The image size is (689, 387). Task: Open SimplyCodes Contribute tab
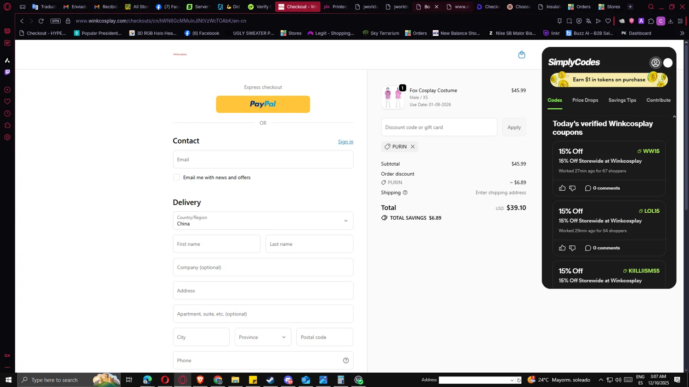[x=658, y=100]
